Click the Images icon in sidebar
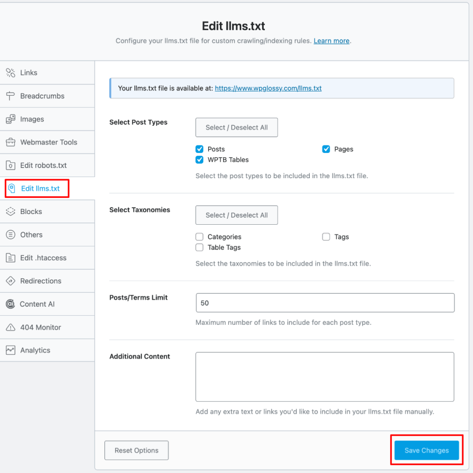This screenshot has width=473, height=473. point(11,119)
